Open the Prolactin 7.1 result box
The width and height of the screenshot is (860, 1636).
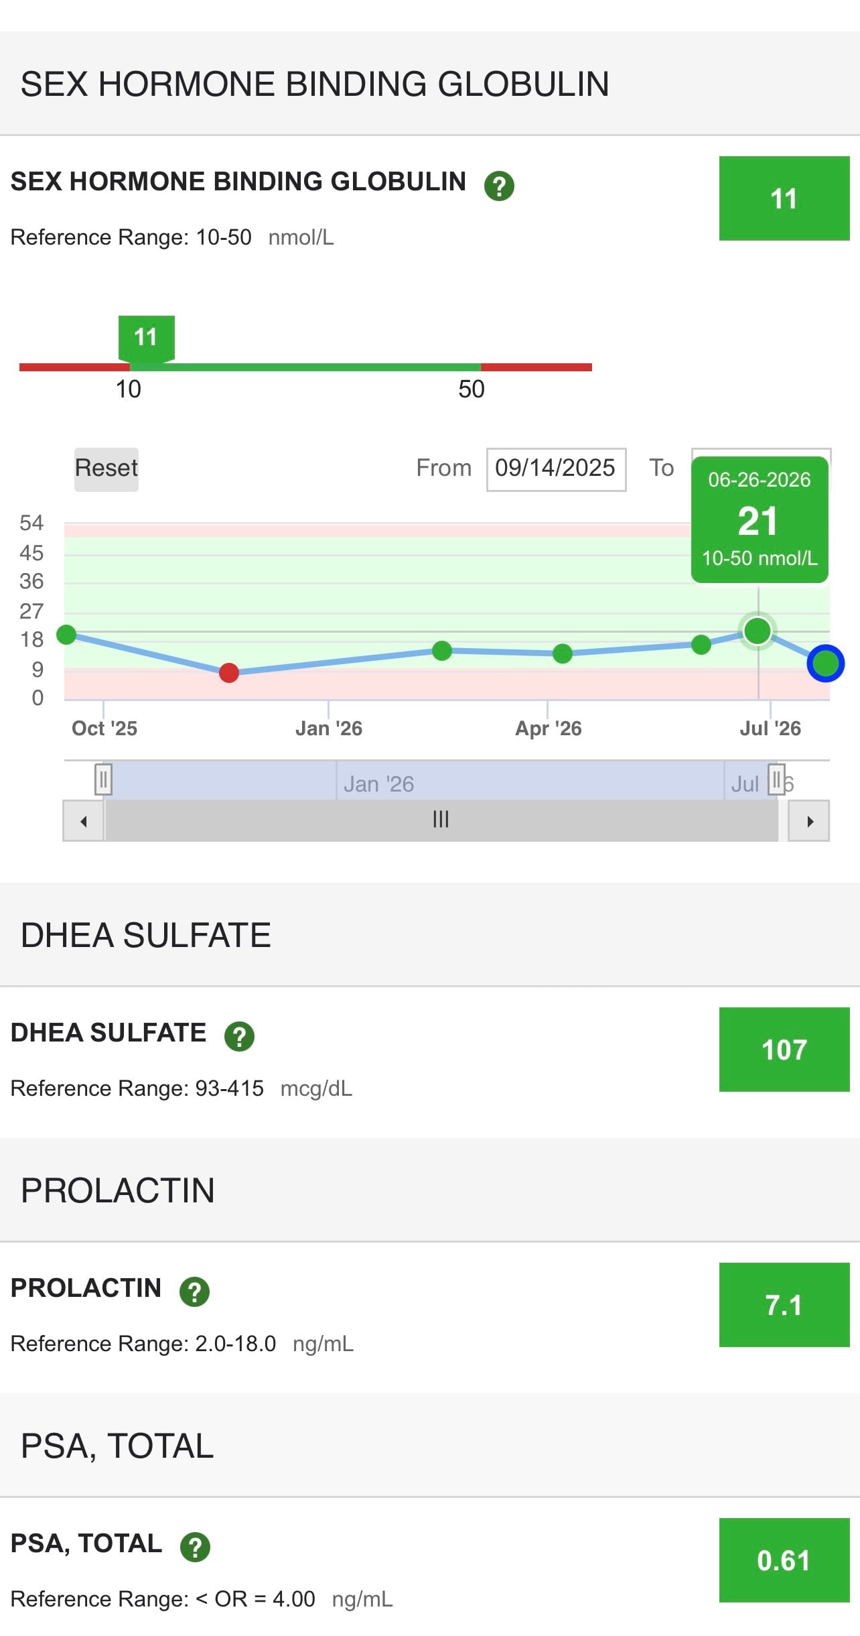click(784, 1305)
